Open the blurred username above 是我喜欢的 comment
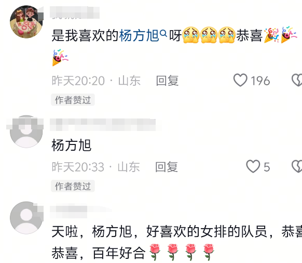 pos(75,12)
